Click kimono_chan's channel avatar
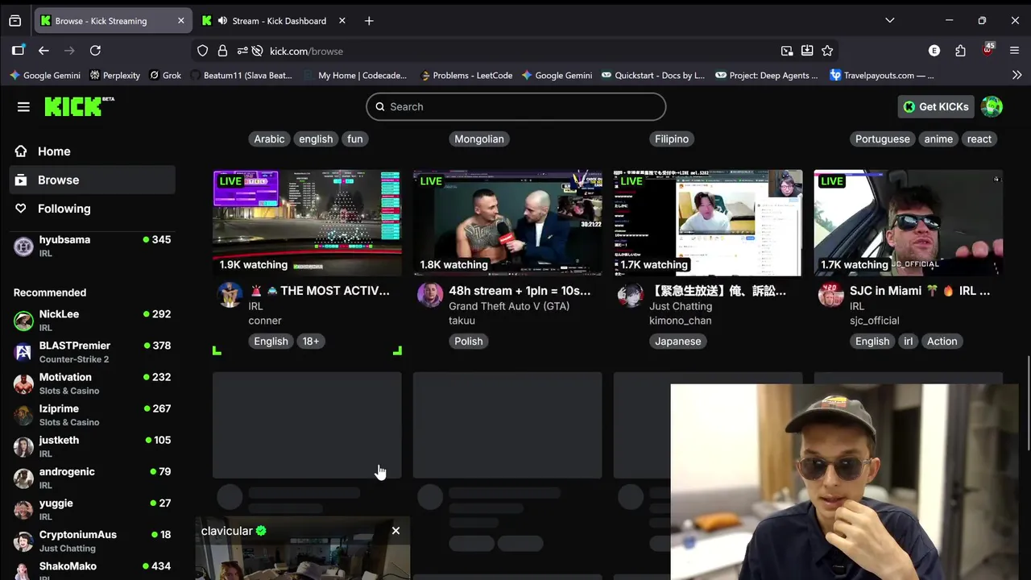Viewport: 1031px width, 580px height. pos(631,295)
